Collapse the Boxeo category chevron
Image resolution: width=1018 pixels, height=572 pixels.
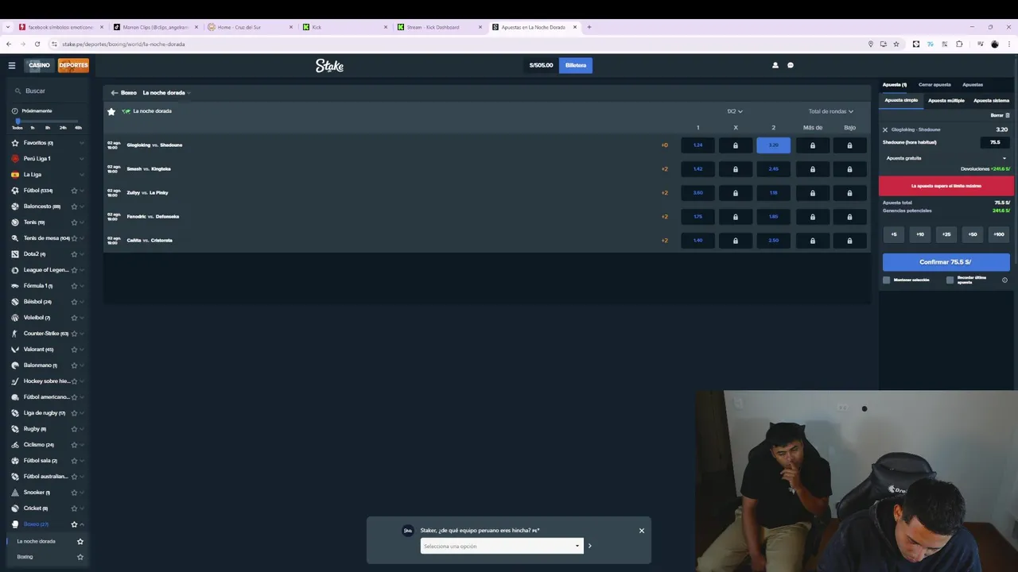coord(82,524)
